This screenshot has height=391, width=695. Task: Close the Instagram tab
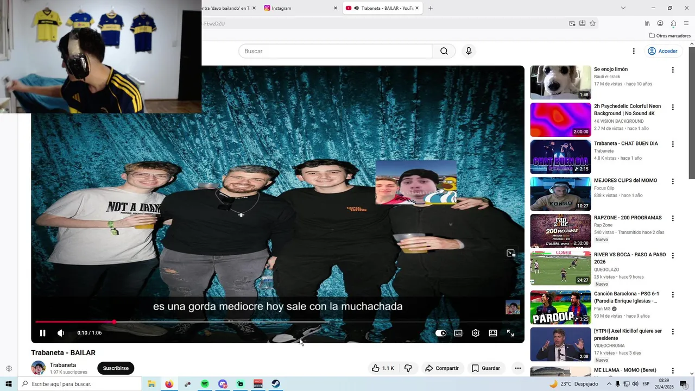pos(335,8)
